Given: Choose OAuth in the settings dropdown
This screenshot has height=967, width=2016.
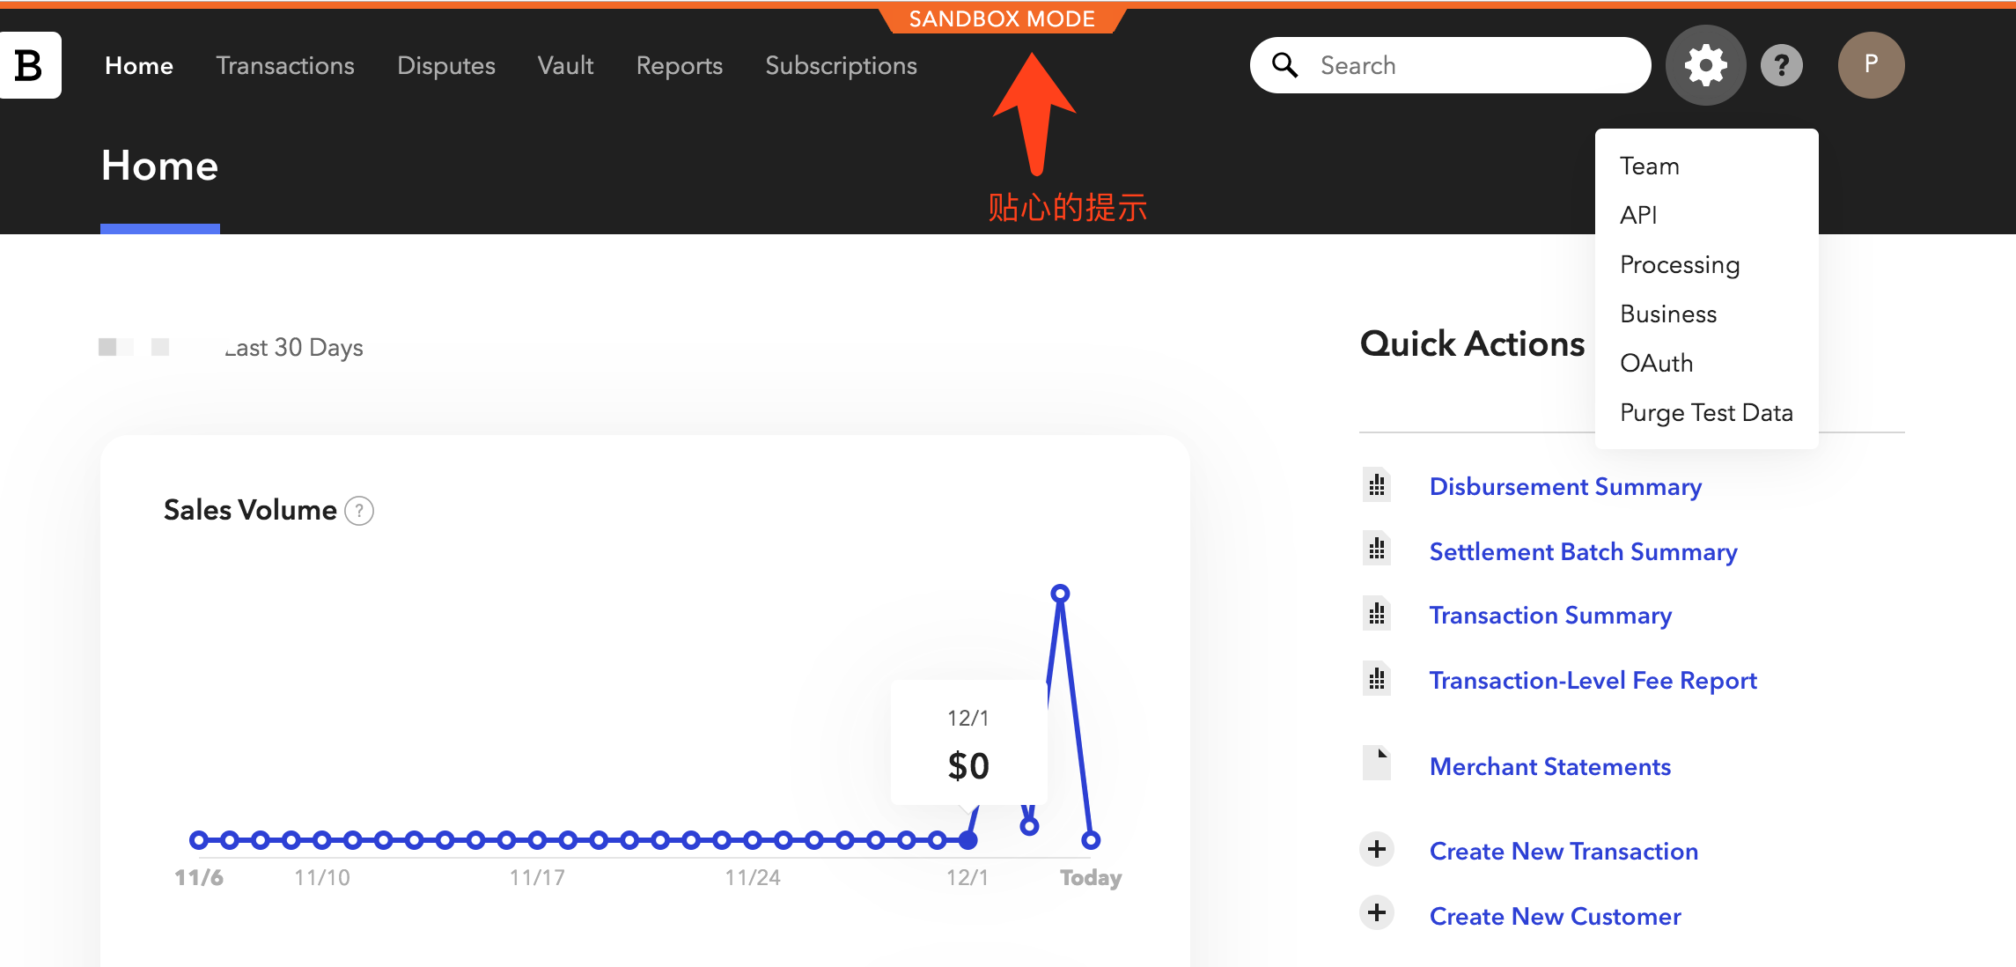Looking at the screenshot, I should pos(1655,362).
